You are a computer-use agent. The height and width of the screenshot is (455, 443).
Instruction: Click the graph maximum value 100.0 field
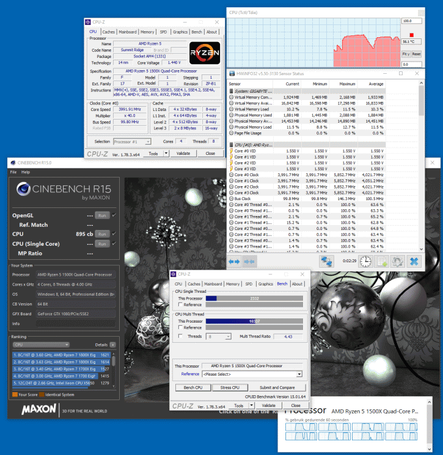click(412, 21)
